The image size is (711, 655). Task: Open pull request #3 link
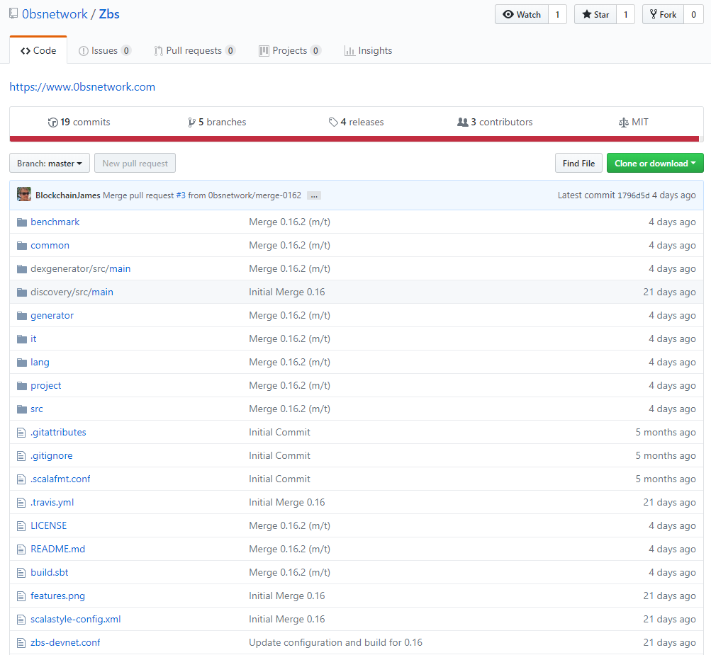tap(181, 195)
